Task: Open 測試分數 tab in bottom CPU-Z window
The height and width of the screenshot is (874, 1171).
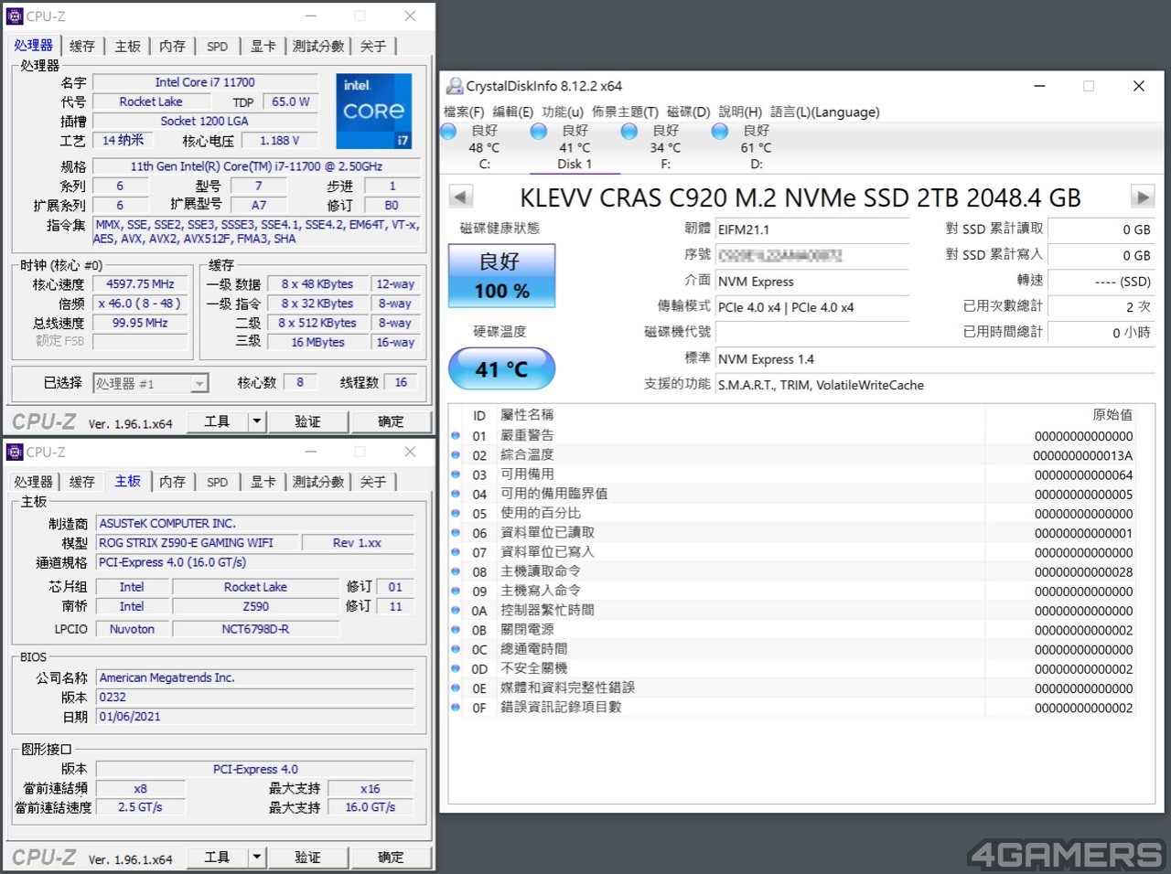Action: coord(318,482)
